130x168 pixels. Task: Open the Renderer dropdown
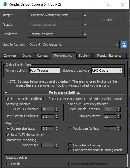[58, 34]
